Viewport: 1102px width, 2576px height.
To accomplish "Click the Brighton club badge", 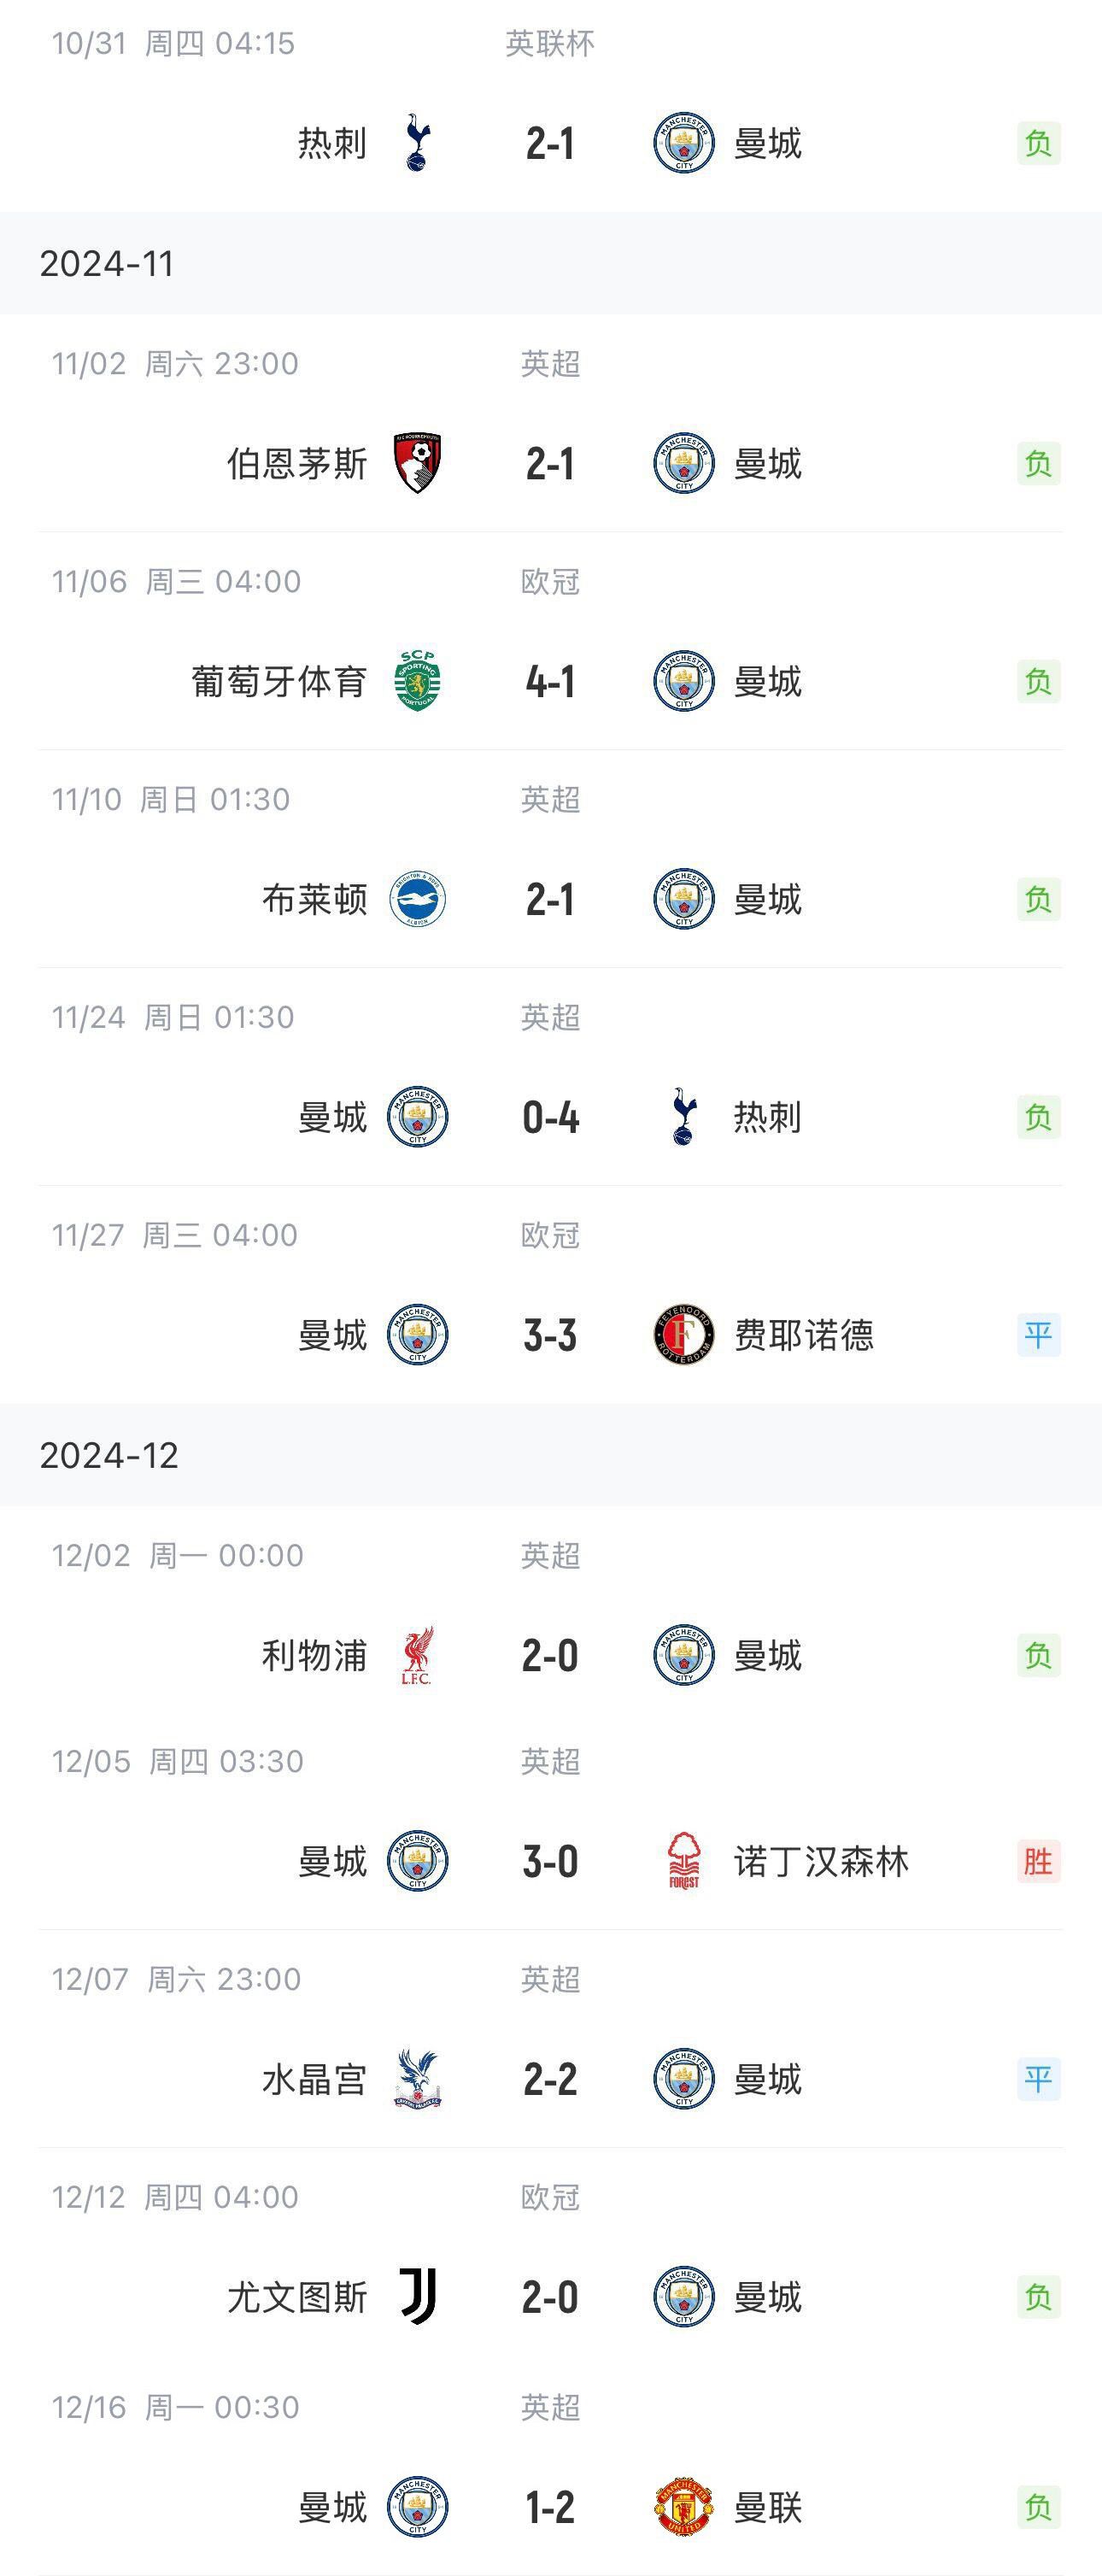I will pyautogui.click(x=417, y=899).
